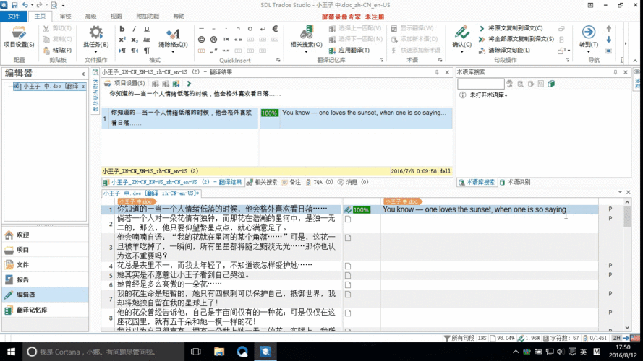Screen dimensions: 643x361
Task: Paste with the 粘贴 button
Action: pos(57,50)
